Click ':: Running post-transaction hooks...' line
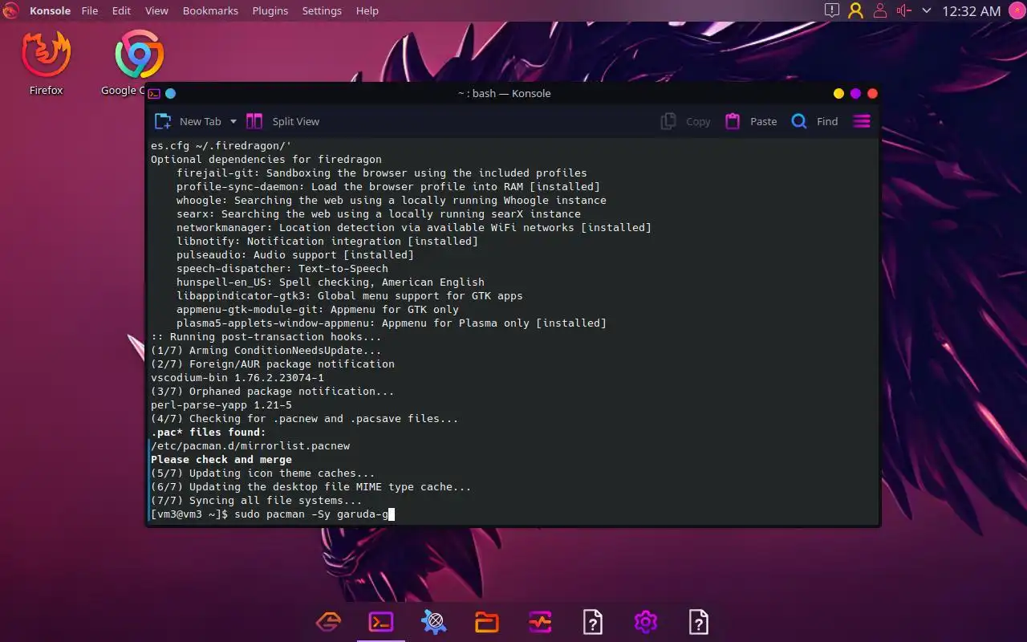The image size is (1027, 642). point(266,336)
